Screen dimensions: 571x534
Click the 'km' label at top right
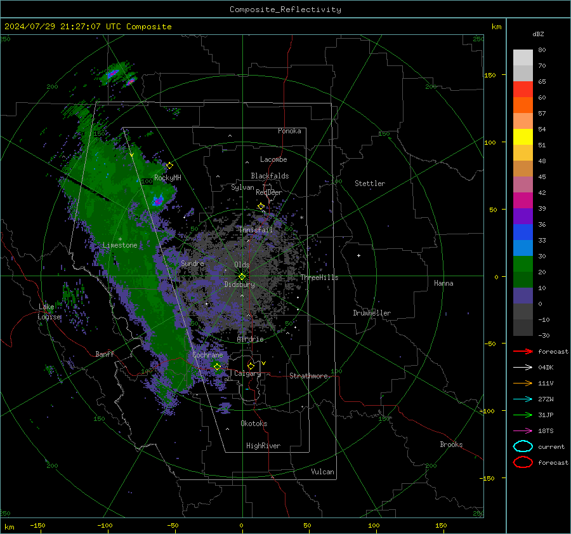pos(496,27)
